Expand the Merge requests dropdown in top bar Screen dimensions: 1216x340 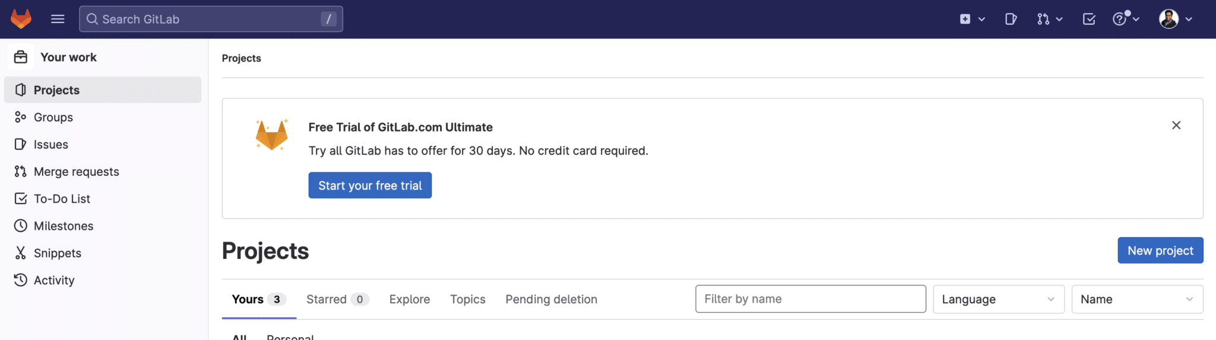(1049, 19)
